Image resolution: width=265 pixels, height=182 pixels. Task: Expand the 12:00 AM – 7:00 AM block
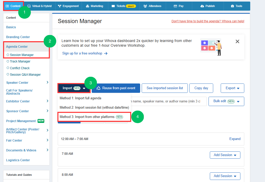tap(235, 139)
